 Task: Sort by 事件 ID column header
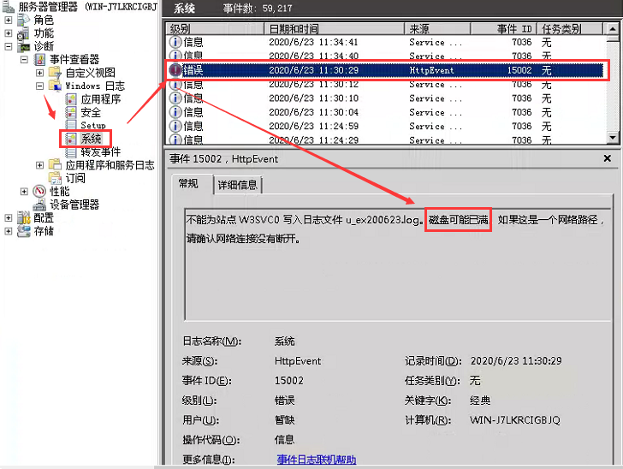click(x=513, y=28)
